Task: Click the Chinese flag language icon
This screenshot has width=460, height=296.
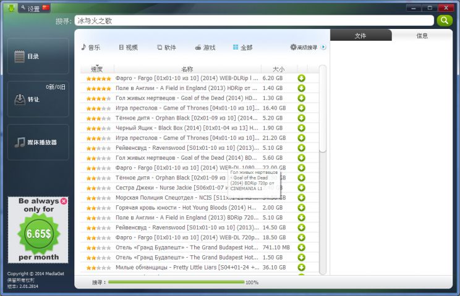Action: pyautogui.click(x=46, y=8)
